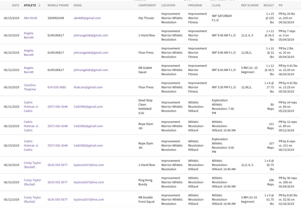This screenshot has width=301, height=208.
Task: Select Dead Stop Clean Kettlebell 5:00 component
Action: (145, 107)
